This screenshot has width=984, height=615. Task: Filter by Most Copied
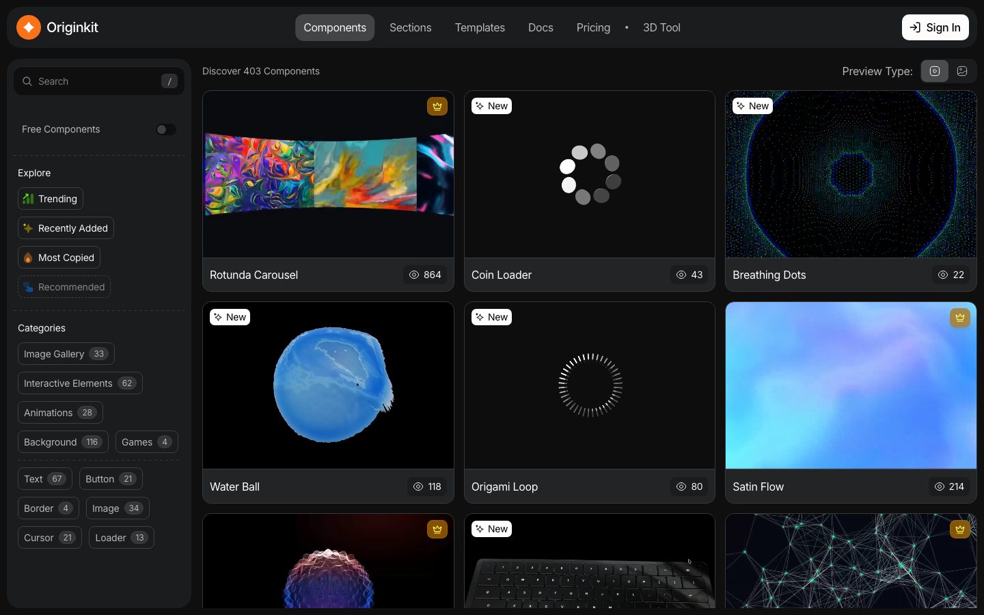click(59, 258)
